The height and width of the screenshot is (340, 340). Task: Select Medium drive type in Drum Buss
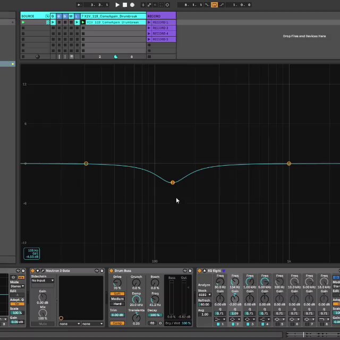coord(117,299)
